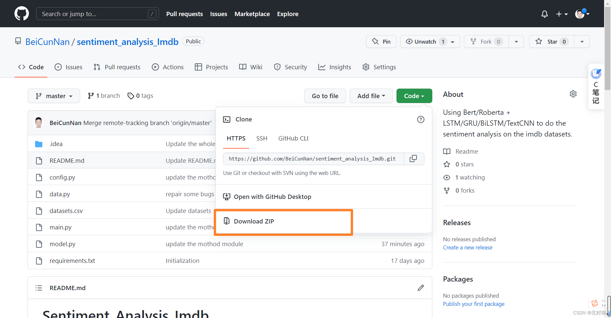Expand the star lists dropdown arrow
Viewport: 611px width, 318px height.
[x=582, y=42]
